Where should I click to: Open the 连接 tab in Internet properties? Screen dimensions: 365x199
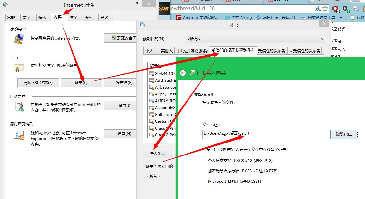point(73,18)
